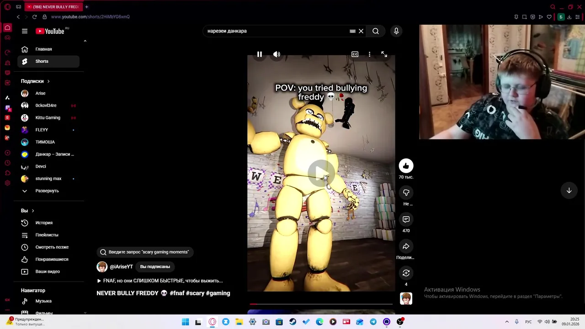Open the 470 comments

click(x=406, y=219)
